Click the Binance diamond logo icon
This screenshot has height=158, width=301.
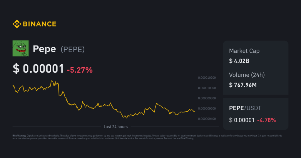tap(17, 24)
